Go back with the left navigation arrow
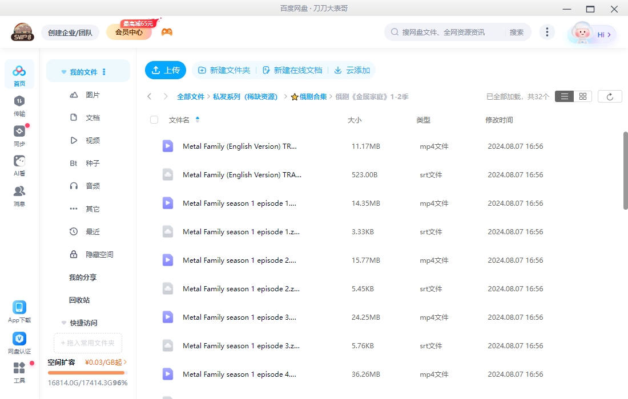The height and width of the screenshot is (399, 628). click(x=150, y=96)
